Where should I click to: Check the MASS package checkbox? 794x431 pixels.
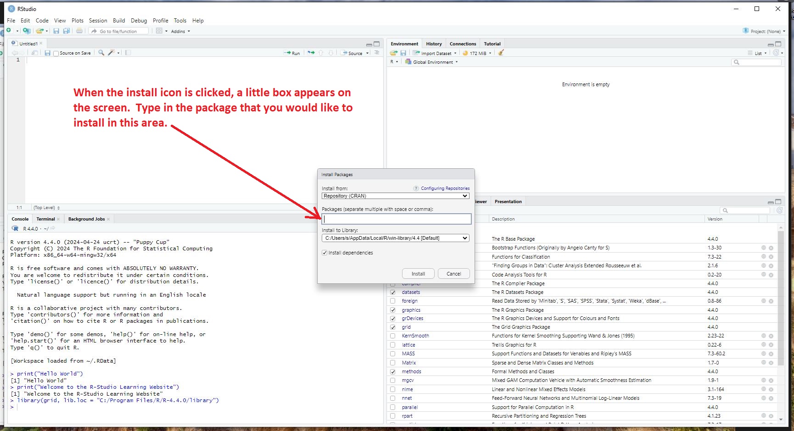click(393, 354)
